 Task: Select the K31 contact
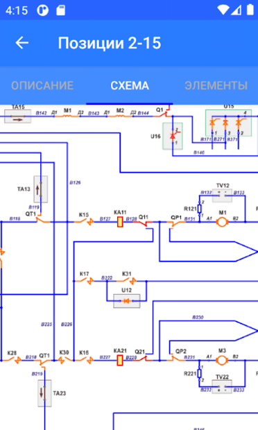coord(127,281)
